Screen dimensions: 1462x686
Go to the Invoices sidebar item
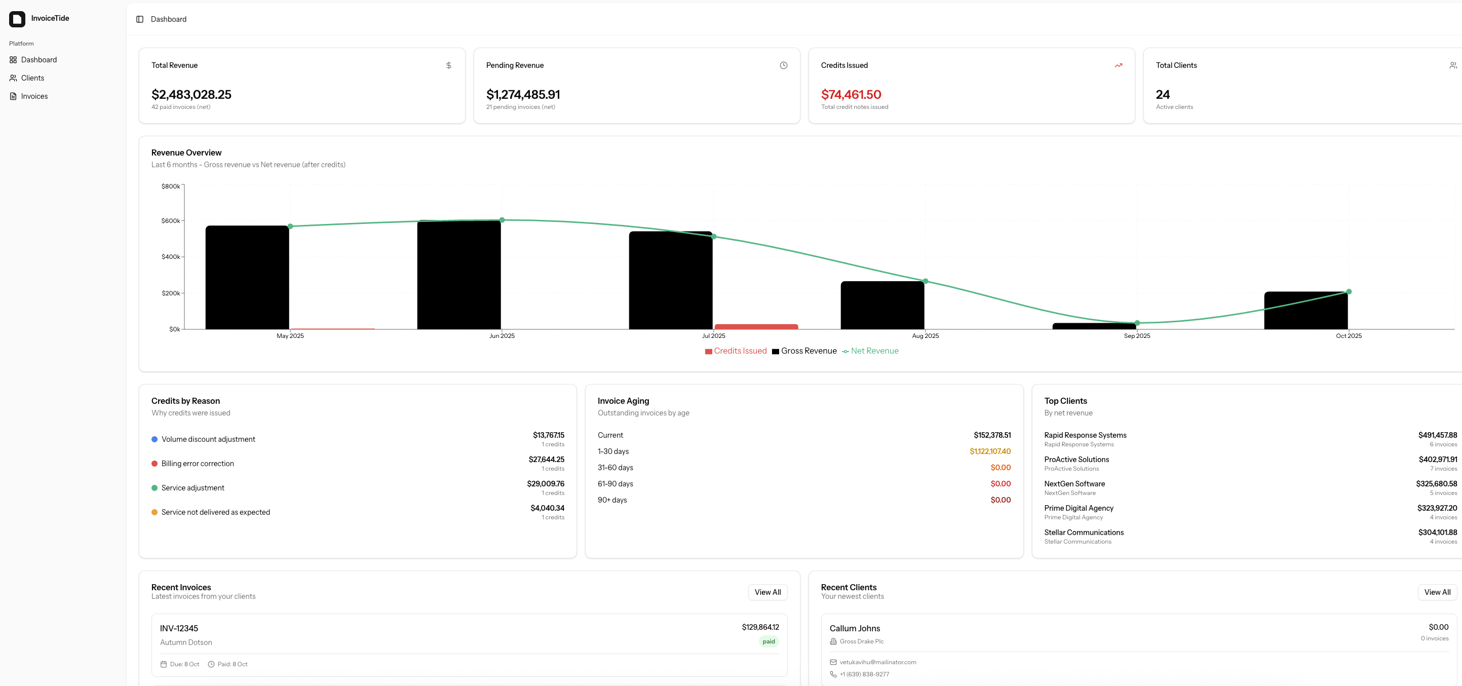point(34,96)
